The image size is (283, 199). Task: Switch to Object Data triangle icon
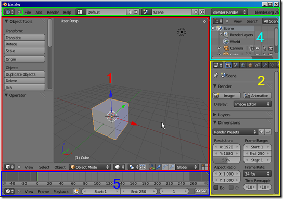coord(272,65)
